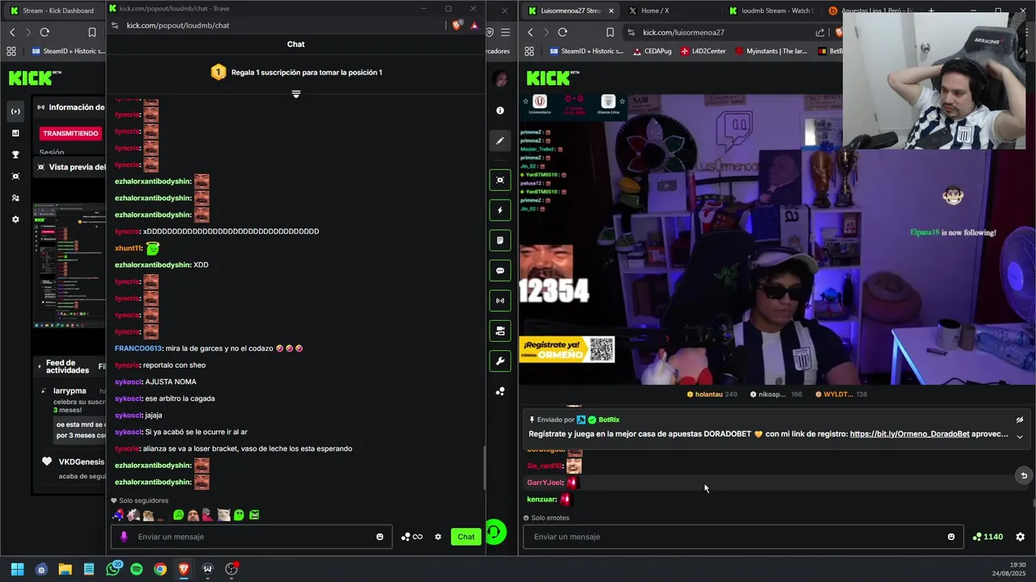Reload the Luisormenoa27 stream page
Screen dimensions: 1036x582
click(563, 32)
